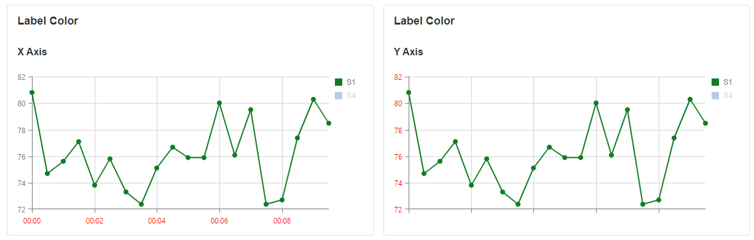
Task: Click the right panel Label Color title
Action: pos(424,21)
